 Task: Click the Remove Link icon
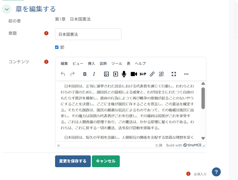[x=161, y=74]
